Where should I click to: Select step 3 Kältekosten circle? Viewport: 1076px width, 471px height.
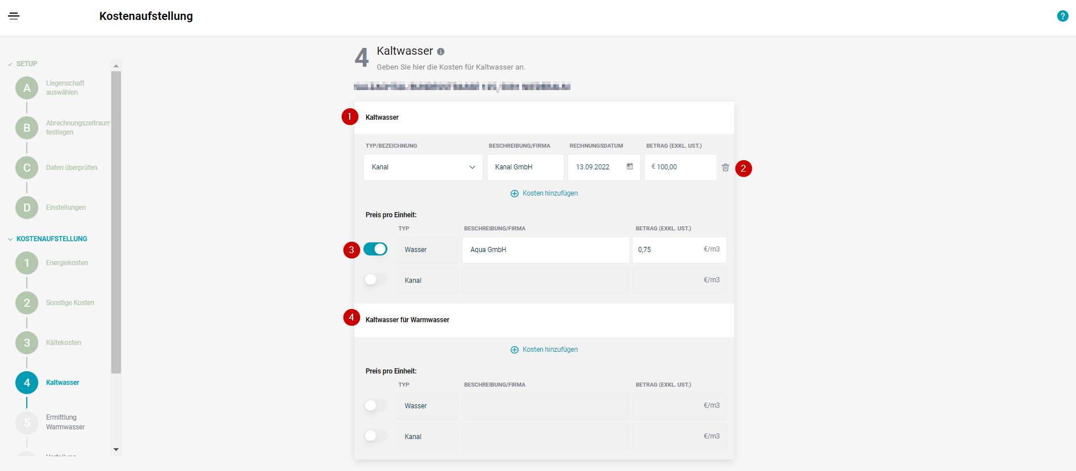click(27, 343)
